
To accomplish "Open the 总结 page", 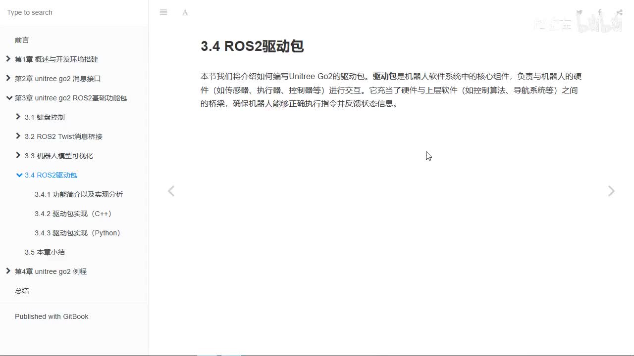I will click(x=22, y=291).
